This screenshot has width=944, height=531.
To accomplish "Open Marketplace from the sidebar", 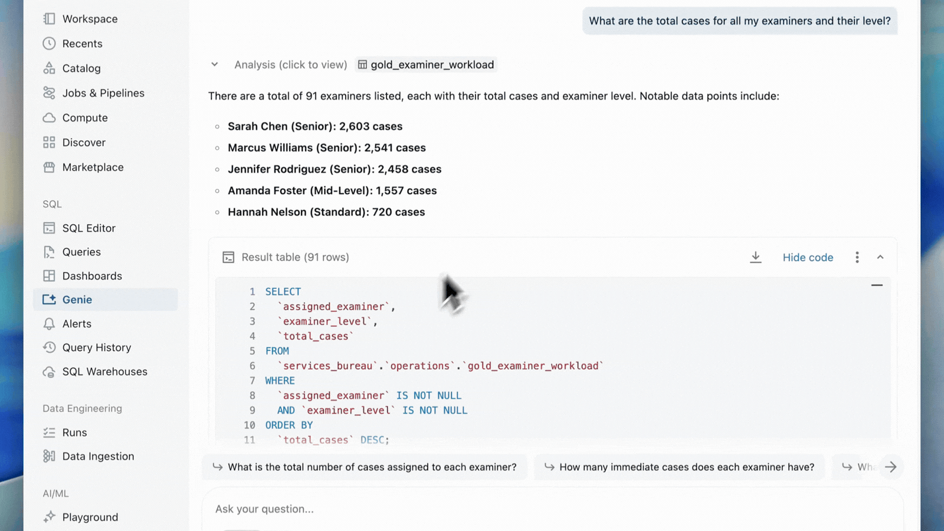I will coord(93,167).
